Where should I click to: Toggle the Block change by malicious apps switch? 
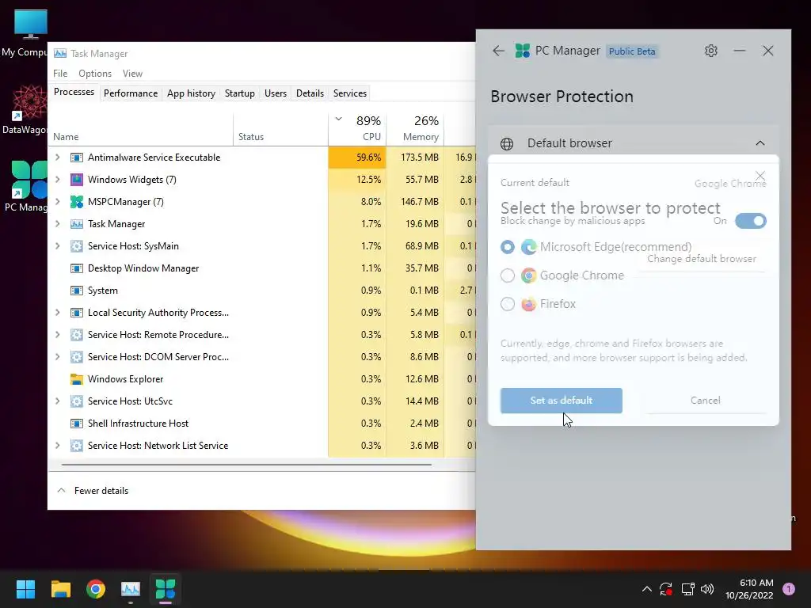751,222
